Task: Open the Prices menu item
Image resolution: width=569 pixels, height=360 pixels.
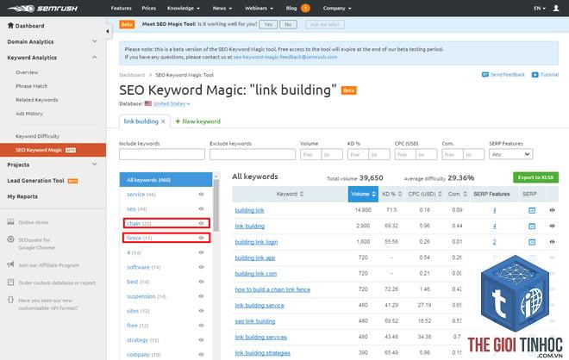Action: pyautogui.click(x=149, y=8)
